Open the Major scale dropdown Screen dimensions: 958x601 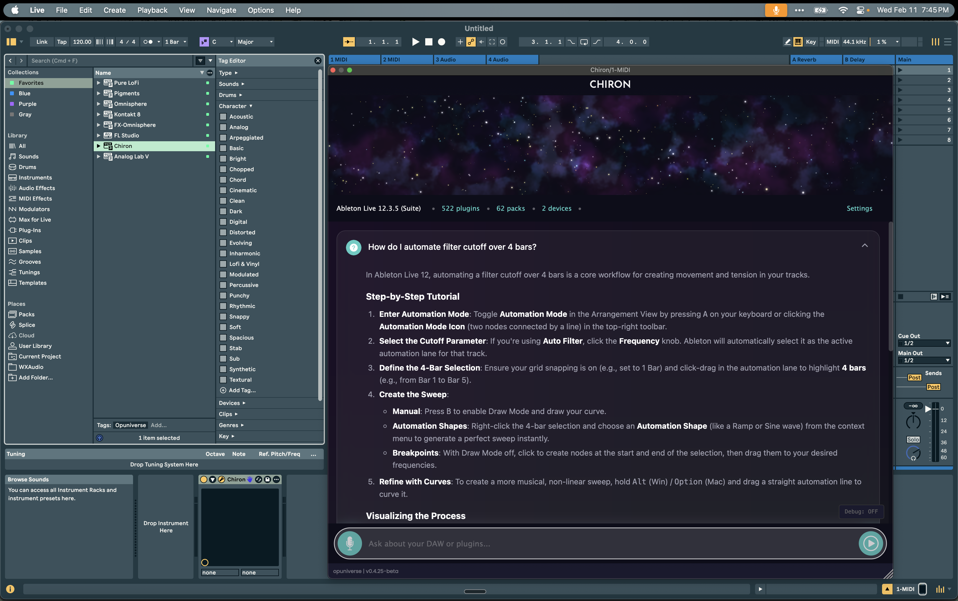click(255, 42)
